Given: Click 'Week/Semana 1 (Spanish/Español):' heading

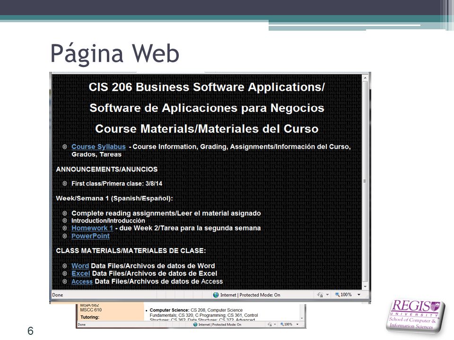Looking at the screenshot, I should click(x=114, y=199).
